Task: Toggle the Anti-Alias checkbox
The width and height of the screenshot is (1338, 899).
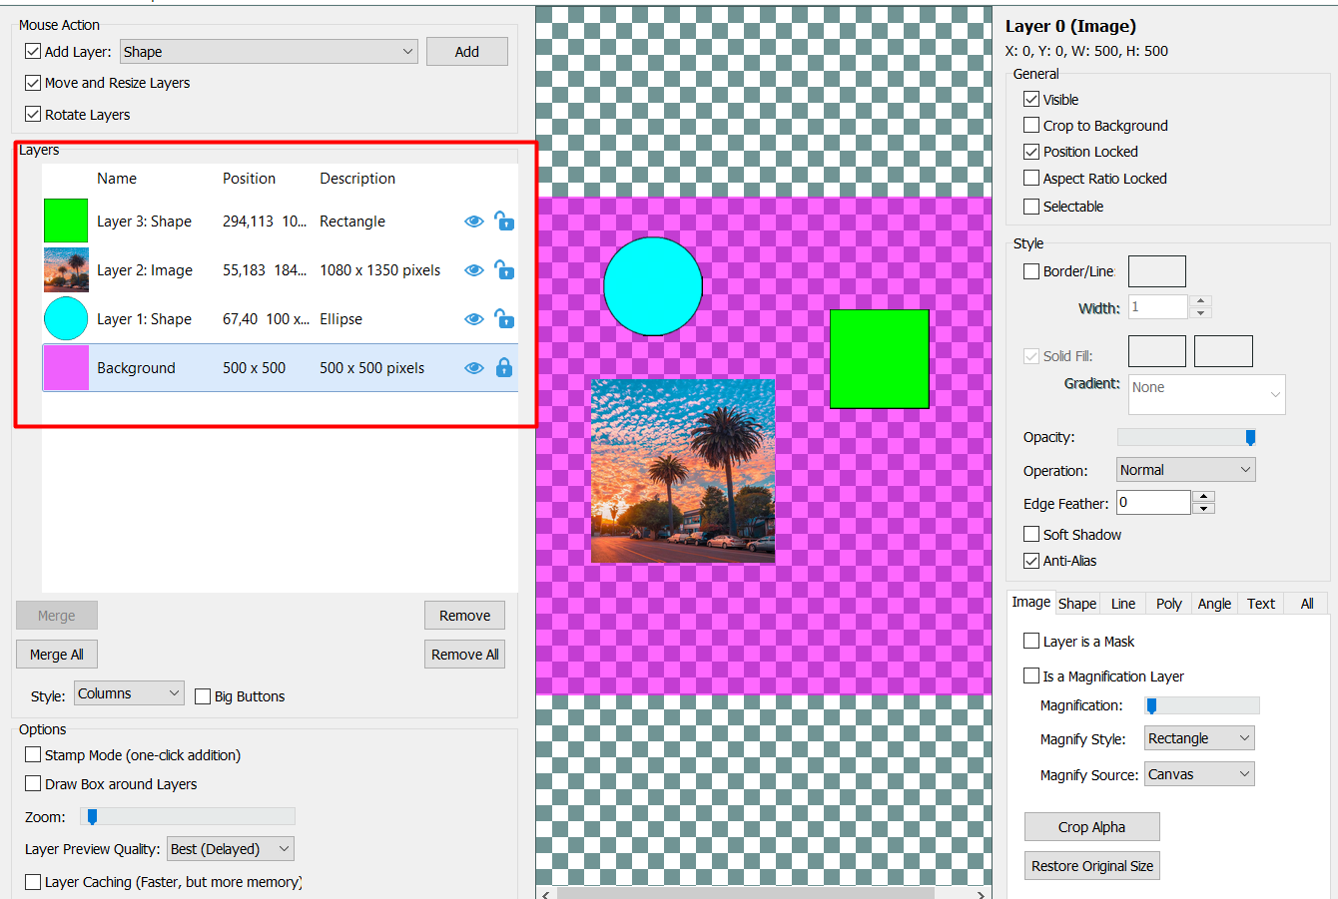Action: click(1031, 561)
